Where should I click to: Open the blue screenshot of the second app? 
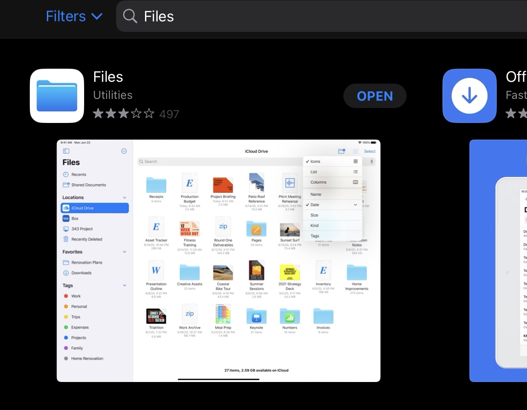(x=498, y=261)
